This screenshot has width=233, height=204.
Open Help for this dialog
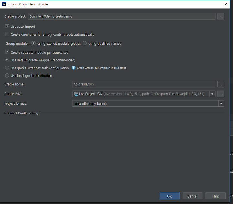[x=216, y=196]
